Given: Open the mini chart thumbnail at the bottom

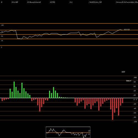Looking at the screenshot, I should (68, 132).
